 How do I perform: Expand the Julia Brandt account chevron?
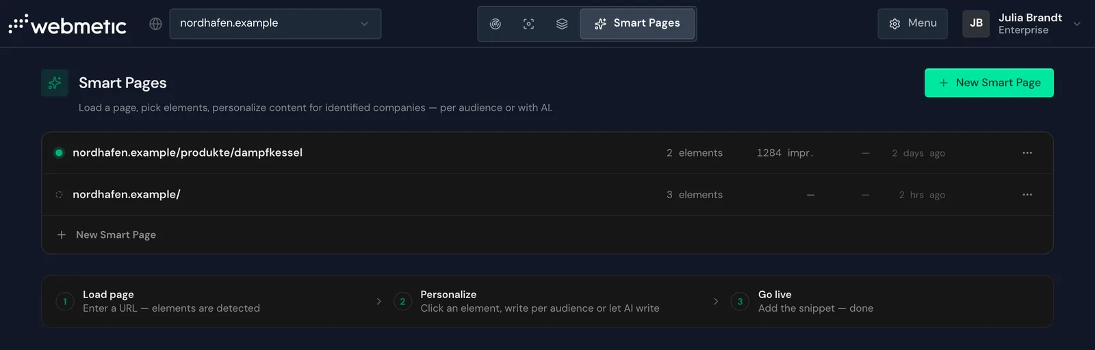tap(1077, 24)
